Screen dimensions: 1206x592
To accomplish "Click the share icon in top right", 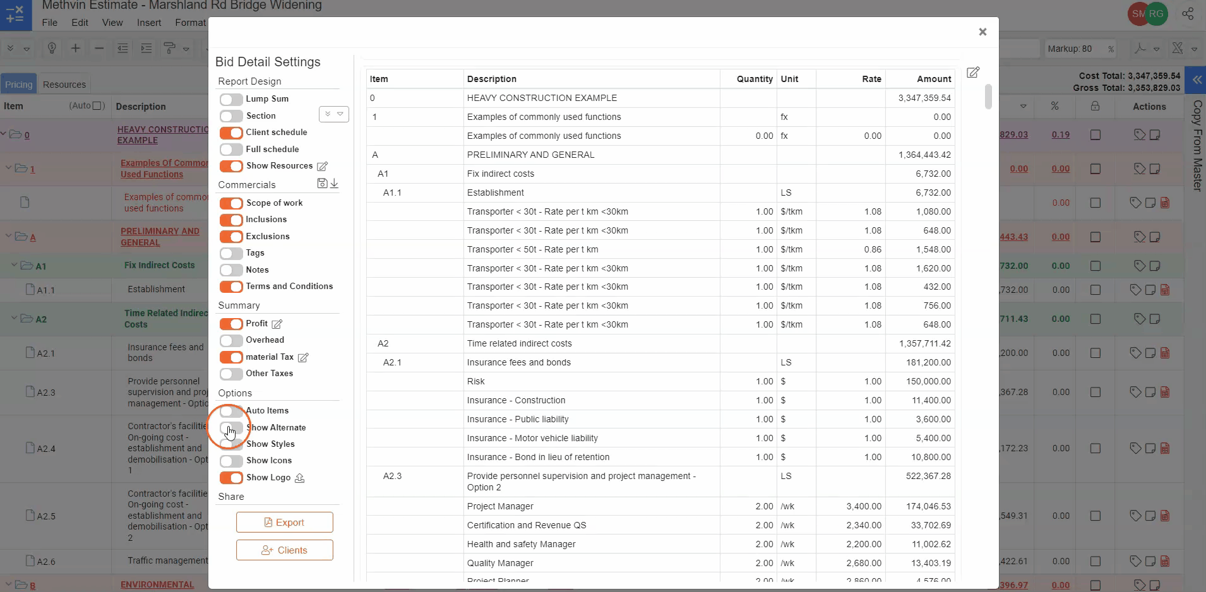I will coord(1188,14).
